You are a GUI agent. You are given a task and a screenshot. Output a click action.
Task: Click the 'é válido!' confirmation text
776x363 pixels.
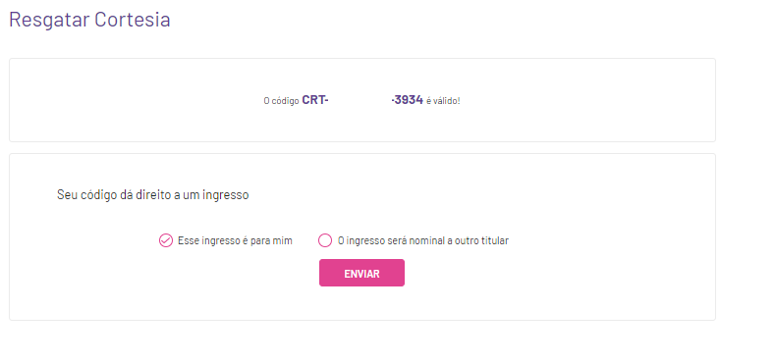[443, 101]
